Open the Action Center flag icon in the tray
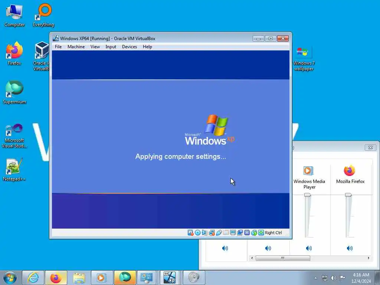The height and width of the screenshot is (285, 380). coord(342,278)
